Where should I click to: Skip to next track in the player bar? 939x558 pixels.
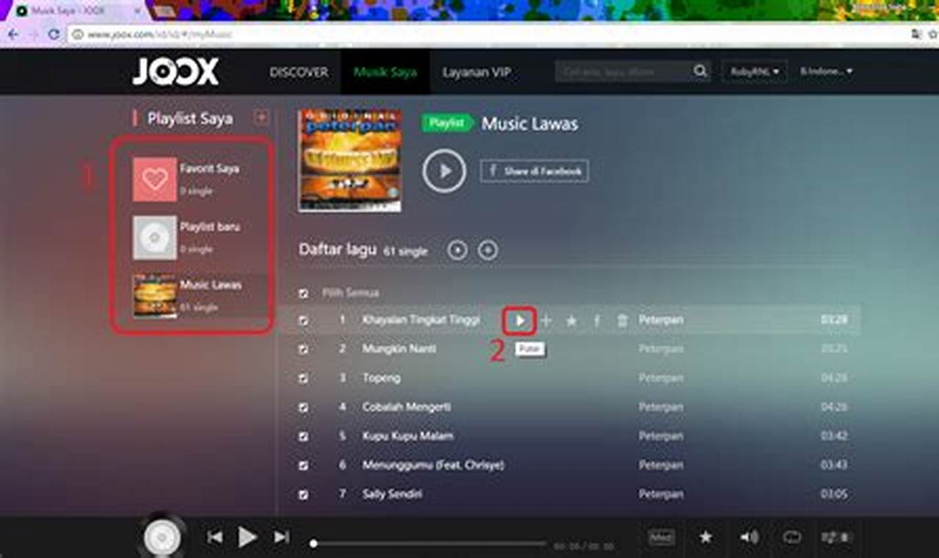[x=282, y=537]
